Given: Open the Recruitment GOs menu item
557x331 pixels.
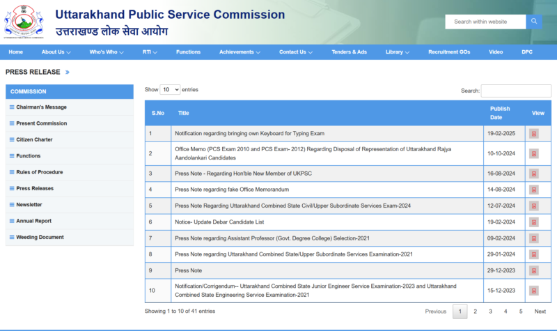Looking at the screenshot, I should (449, 52).
